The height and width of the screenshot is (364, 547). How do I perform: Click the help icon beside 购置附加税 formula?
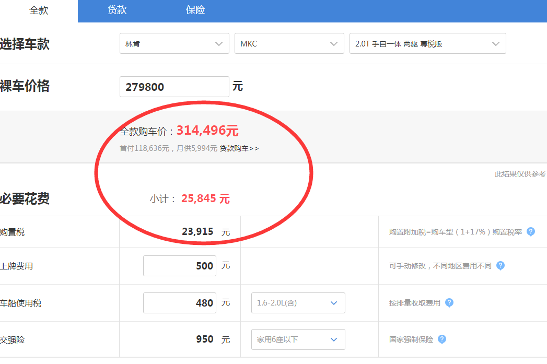click(531, 232)
